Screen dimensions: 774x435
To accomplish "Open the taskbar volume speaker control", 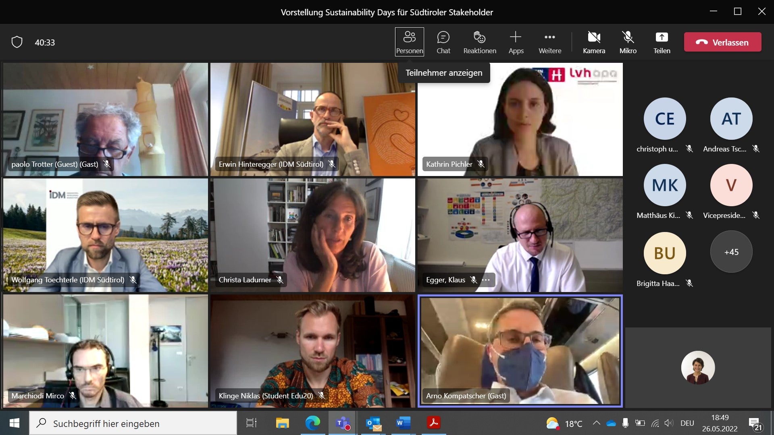I will pyautogui.click(x=668, y=423).
